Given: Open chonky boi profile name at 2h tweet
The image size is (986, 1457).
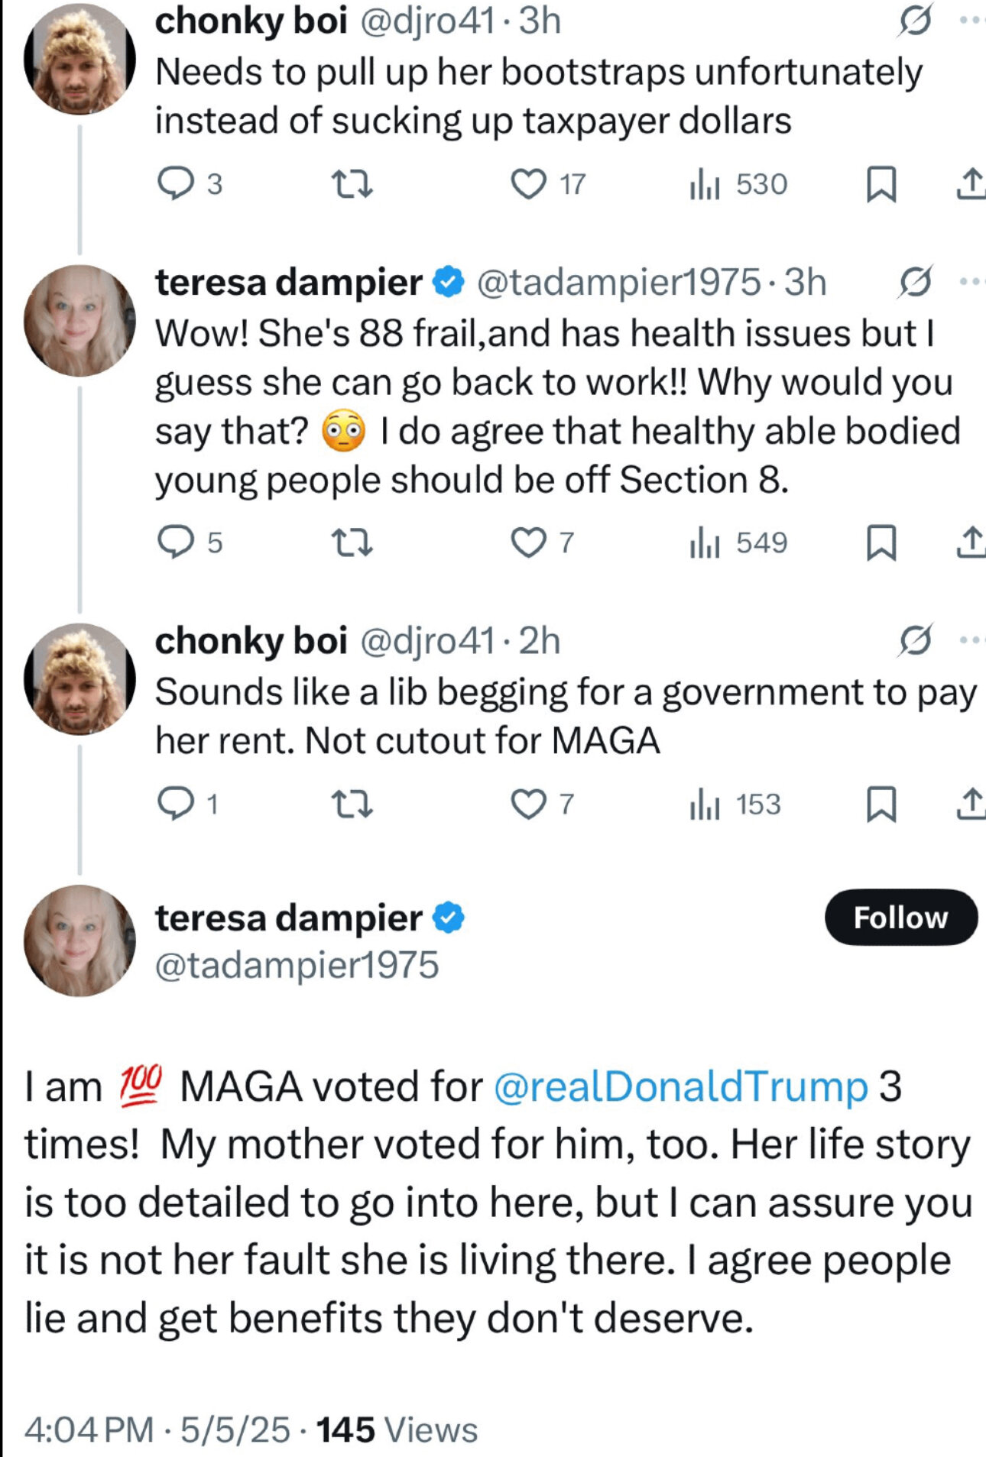Looking at the screenshot, I should [x=251, y=640].
